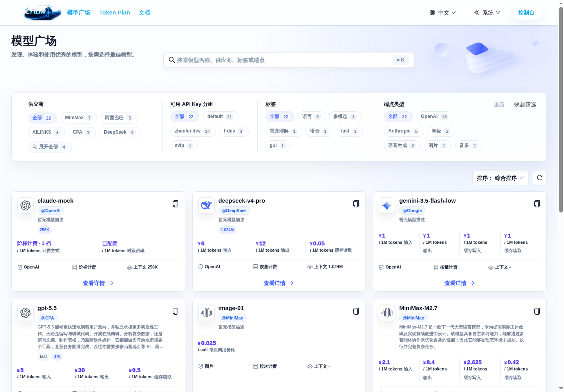Click the DeepSeek whale logo icon

point(206,205)
